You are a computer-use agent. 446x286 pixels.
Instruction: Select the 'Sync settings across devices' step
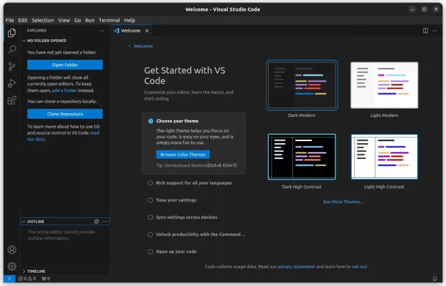[186, 217]
